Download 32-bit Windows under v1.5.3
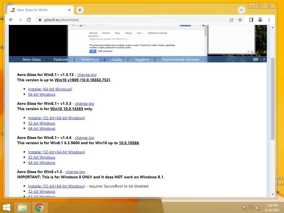The image size is (284, 213). point(42,123)
